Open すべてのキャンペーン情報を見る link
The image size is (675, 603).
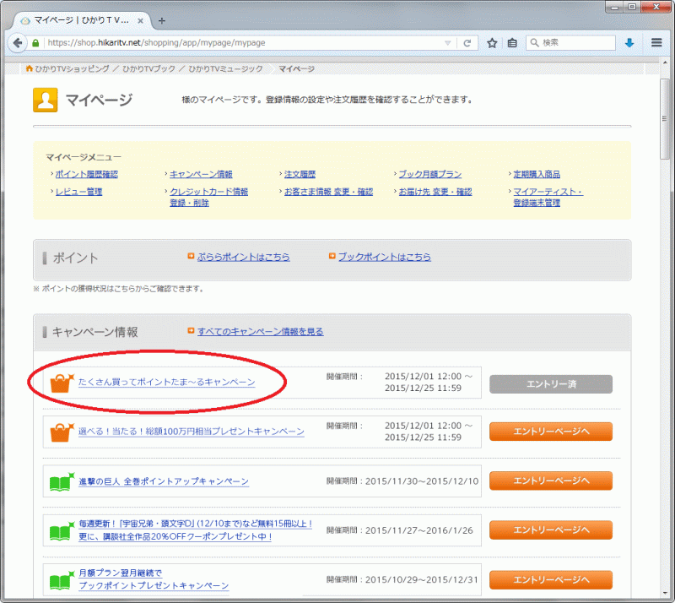click(261, 332)
